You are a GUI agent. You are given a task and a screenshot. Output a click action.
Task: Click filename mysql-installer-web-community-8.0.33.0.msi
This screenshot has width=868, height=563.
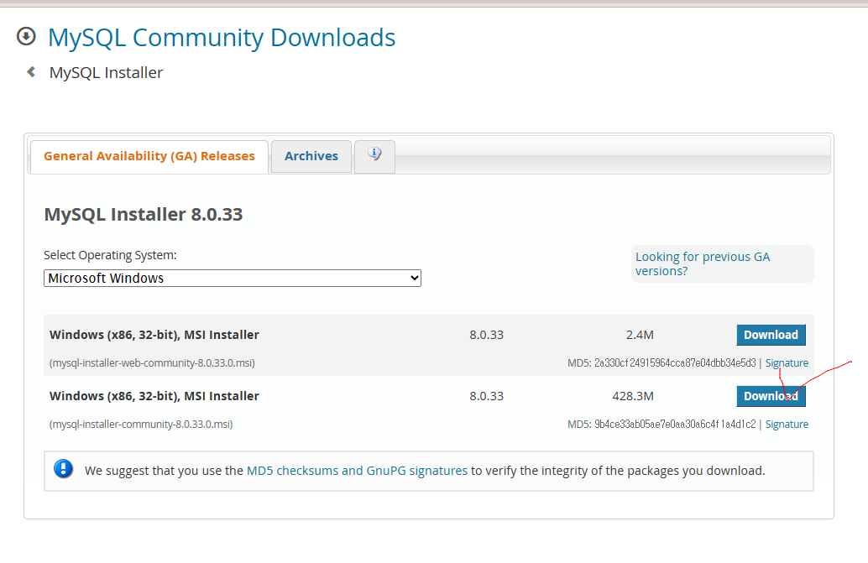(152, 363)
